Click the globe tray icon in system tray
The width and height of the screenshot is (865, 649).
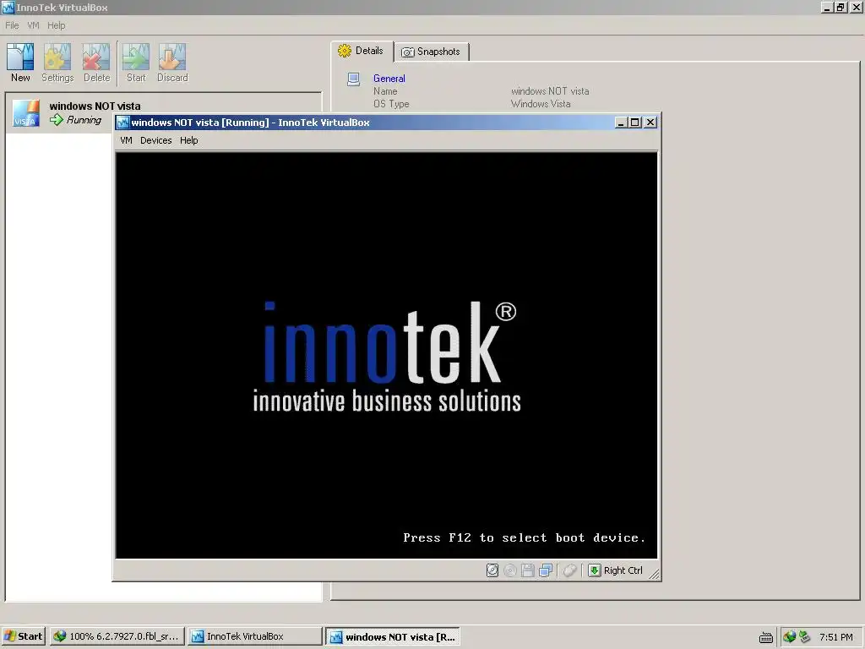[x=789, y=636]
